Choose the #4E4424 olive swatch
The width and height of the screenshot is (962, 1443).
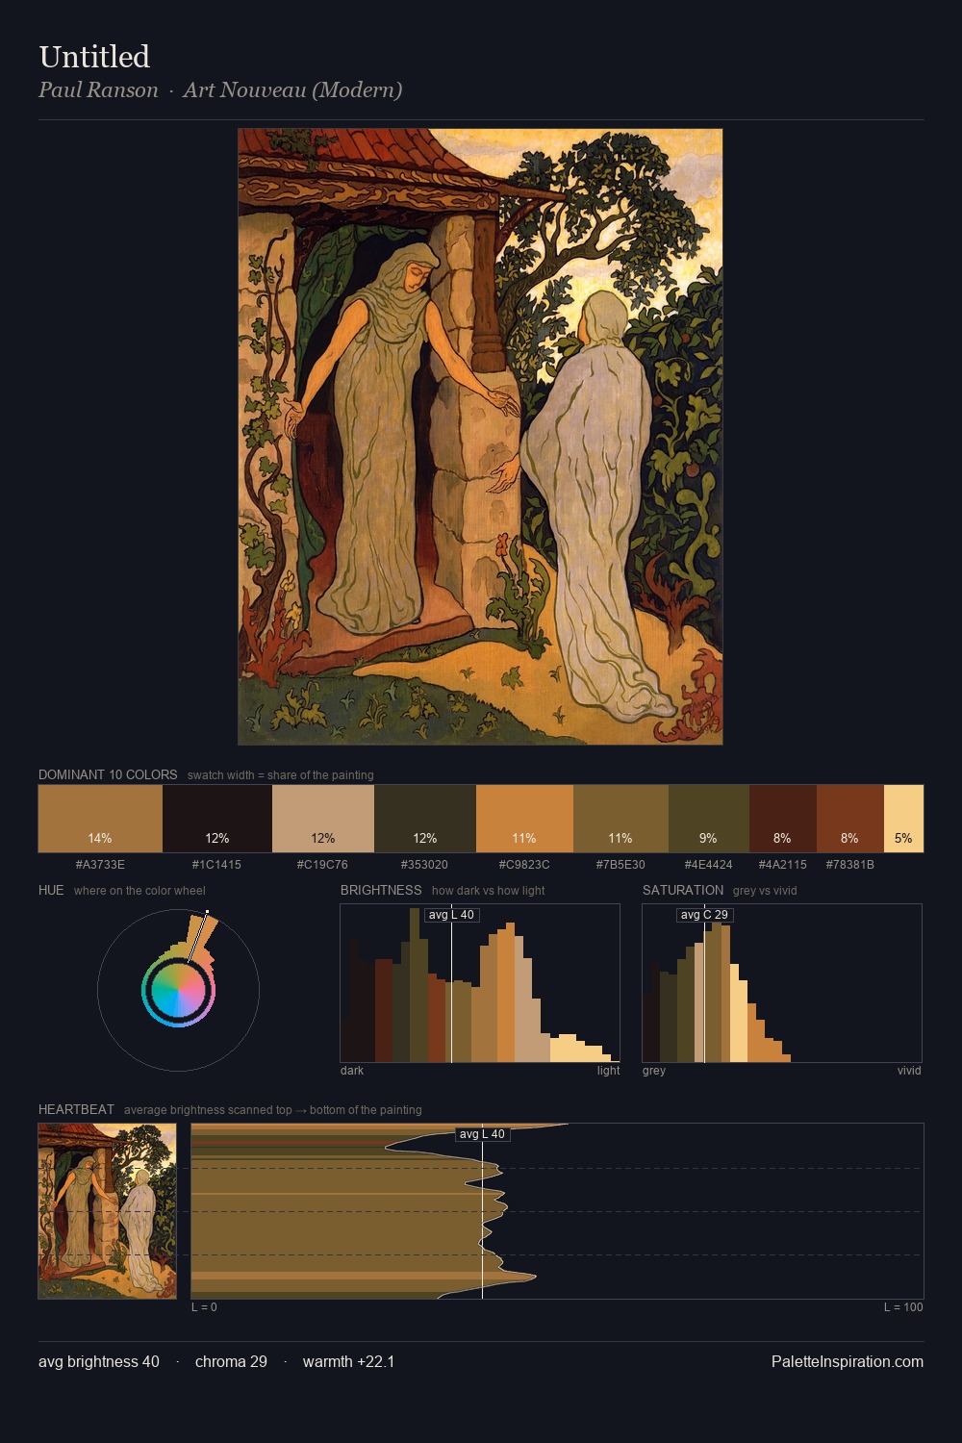709,819
